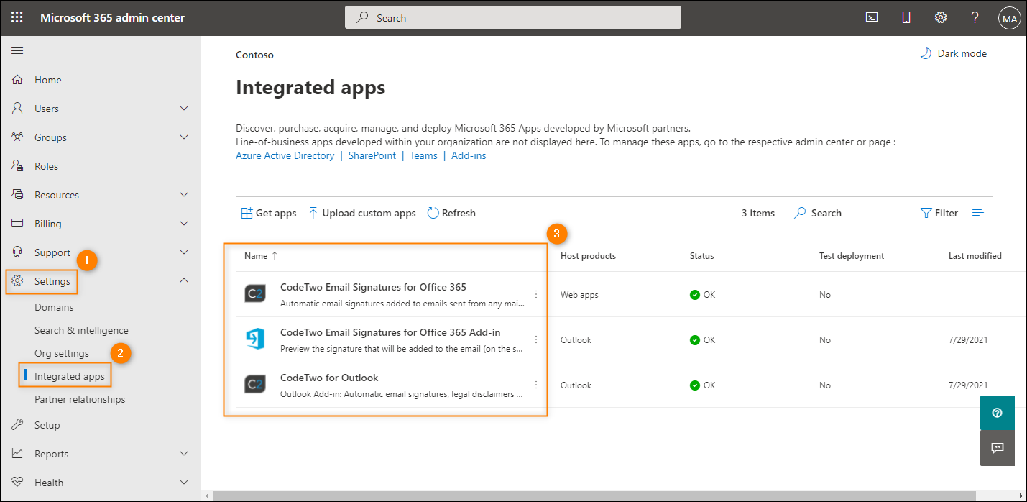Expand the Users chevron
Screen dimensions: 1027x502
(x=184, y=109)
